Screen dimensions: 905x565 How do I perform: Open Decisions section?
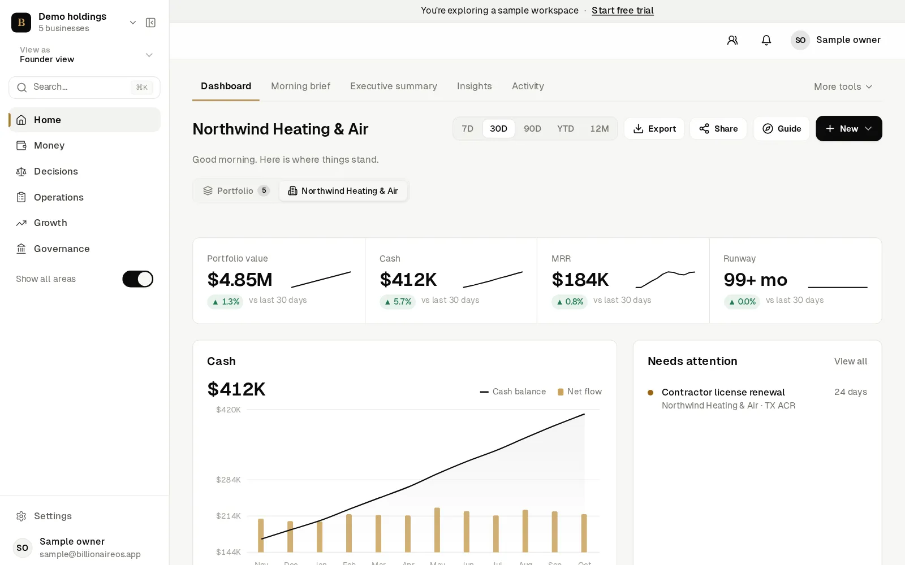tap(85, 171)
